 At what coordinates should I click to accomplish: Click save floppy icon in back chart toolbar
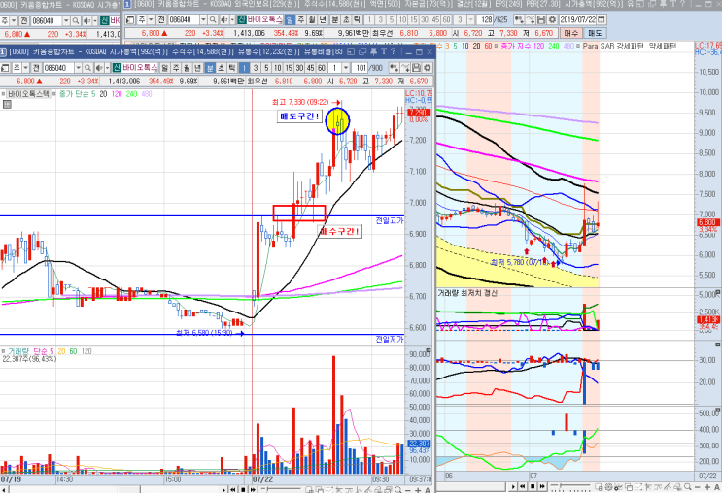tap(541, 19)
